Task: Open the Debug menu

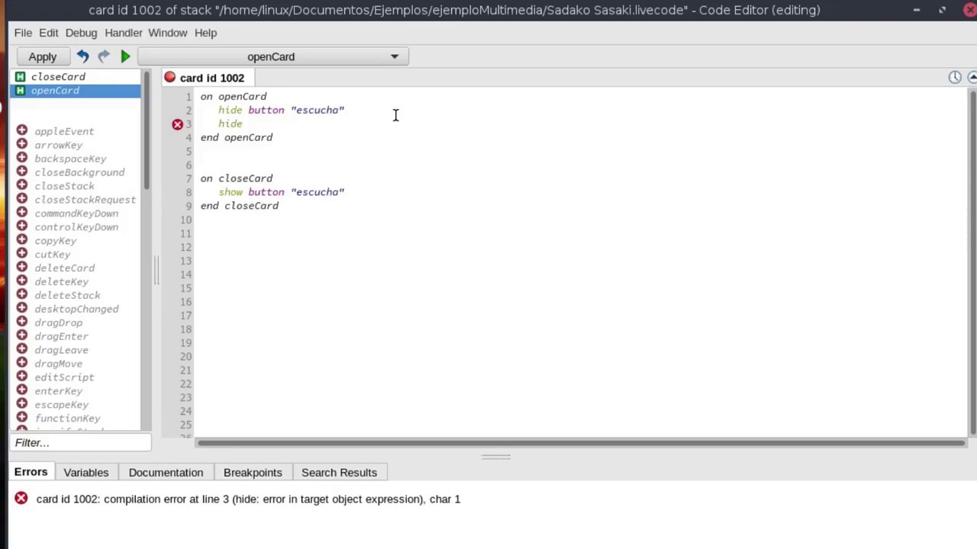Action: click(x=81, y=33)
